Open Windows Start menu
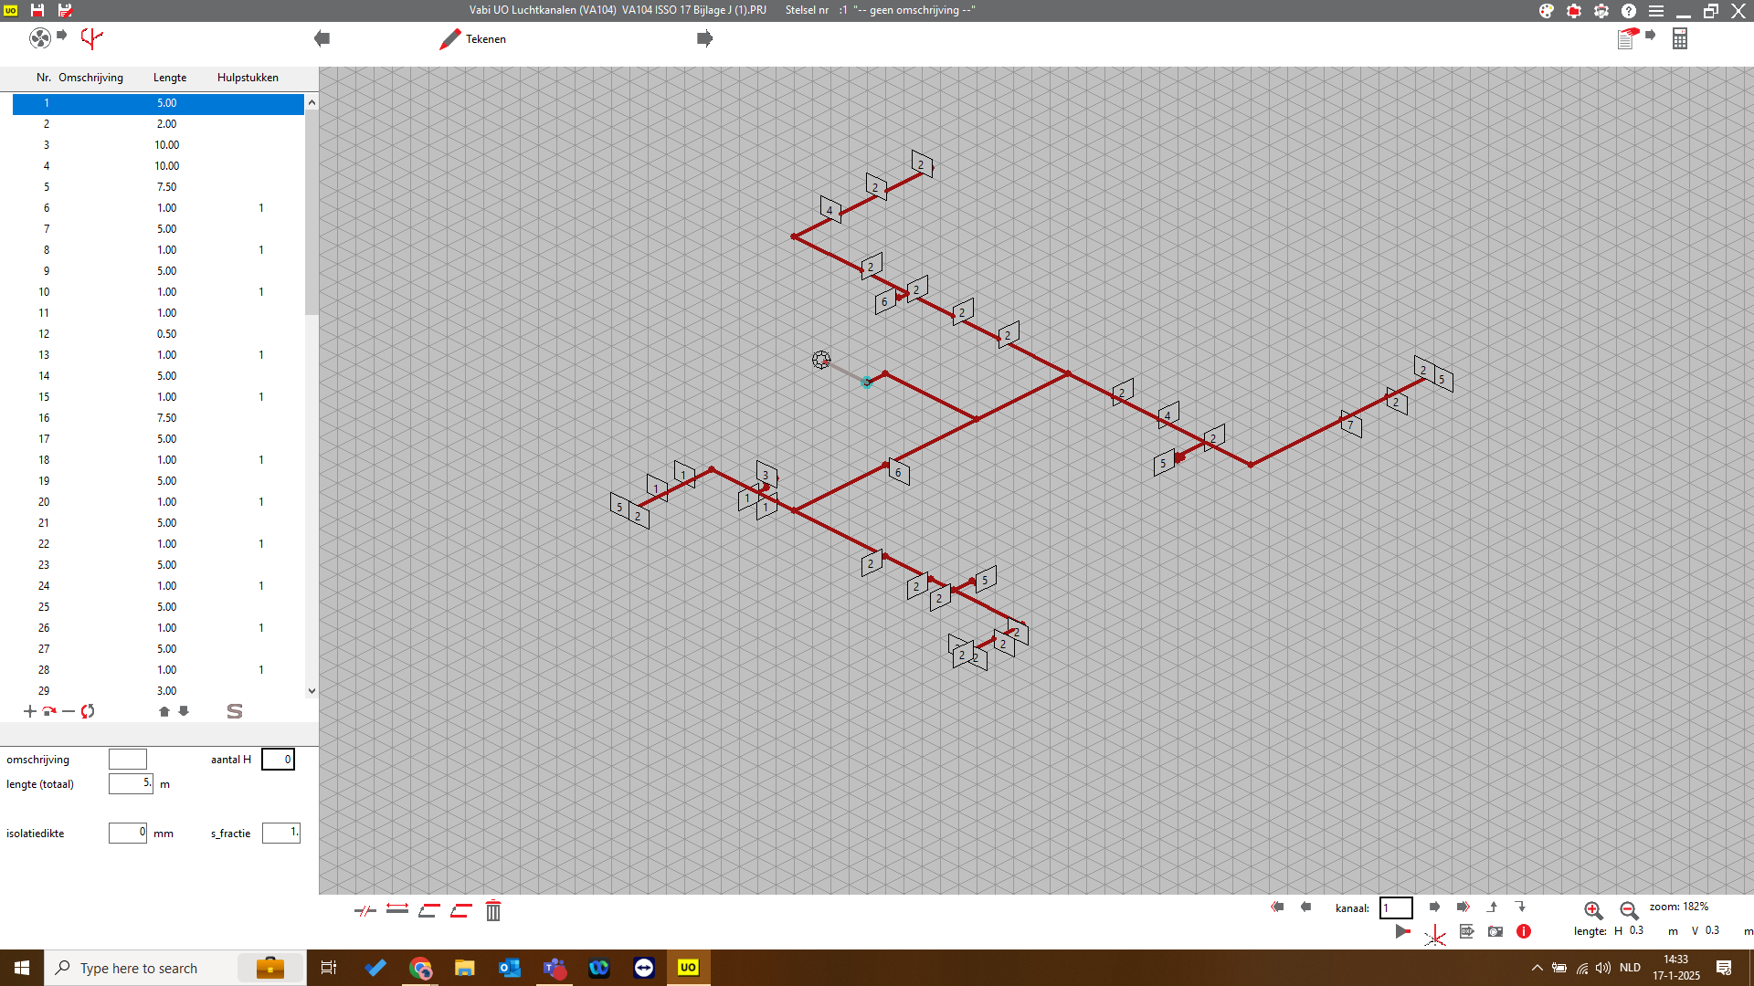This screenshot has height=986, width=1754. [x=22, y=968]
